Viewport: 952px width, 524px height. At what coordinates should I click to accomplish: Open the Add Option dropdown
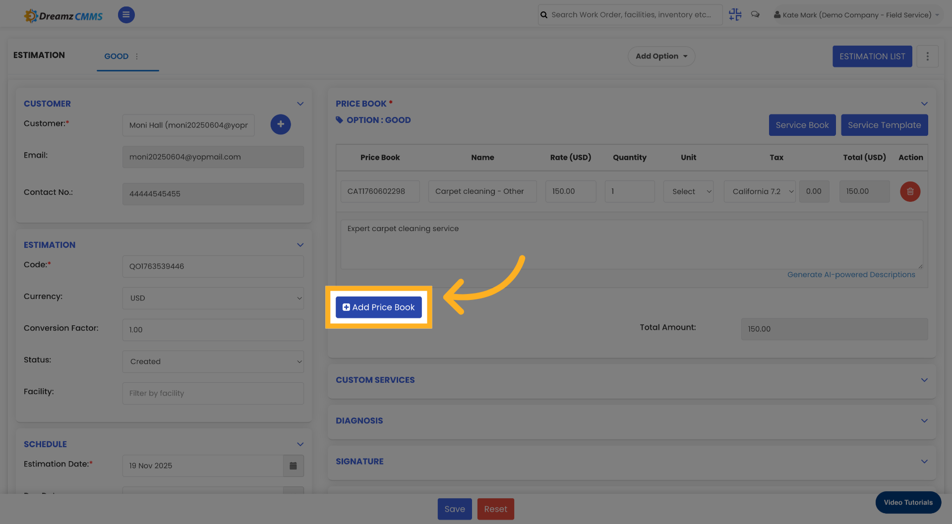pos(661,57)
